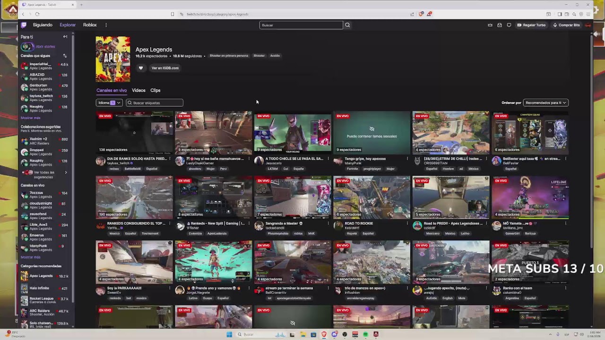Click the Twitch logo home icon
The image size is (605, 340).
pos(24,25)
